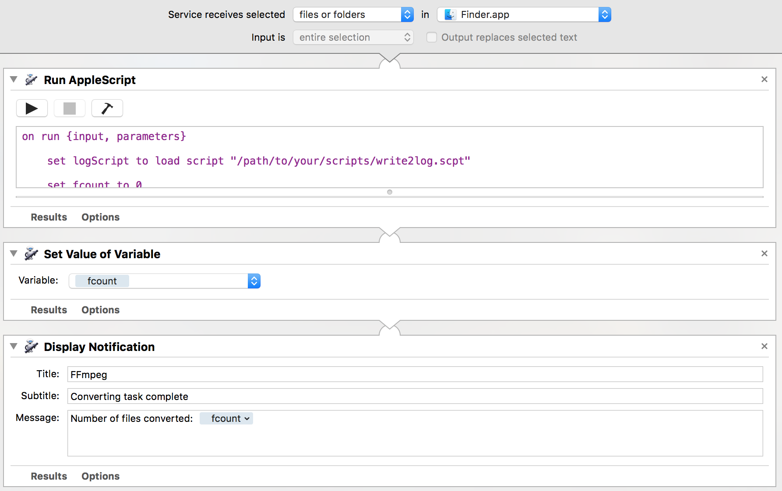Click the 'Service receives selected' label
Screen dimensions: 782x491
(227, 14)
